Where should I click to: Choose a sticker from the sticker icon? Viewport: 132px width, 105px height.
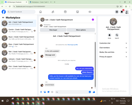pos(49,92)
